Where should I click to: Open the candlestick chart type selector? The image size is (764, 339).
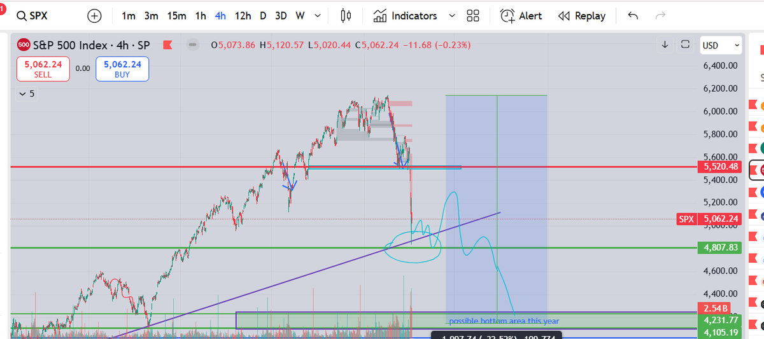346,16
